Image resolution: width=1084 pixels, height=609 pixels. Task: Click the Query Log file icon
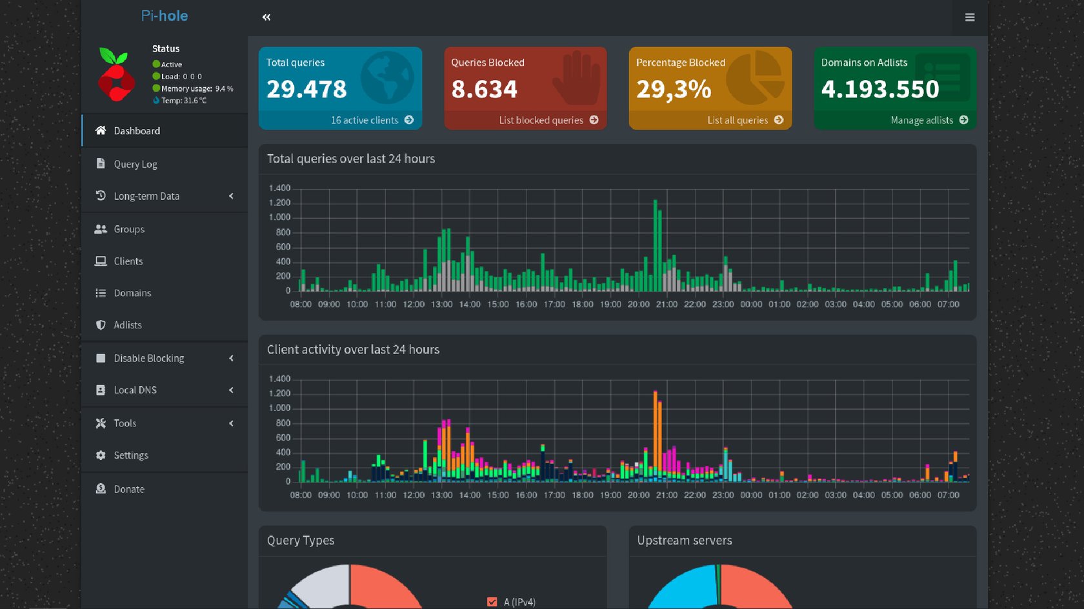[101, 164]
